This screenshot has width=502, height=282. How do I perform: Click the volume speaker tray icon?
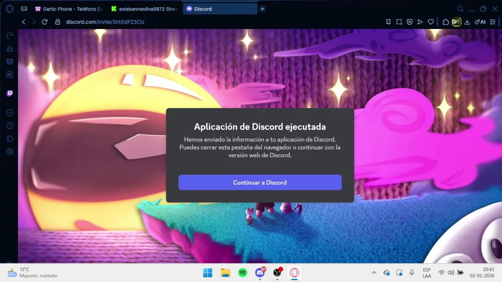[x=451, y=273]
